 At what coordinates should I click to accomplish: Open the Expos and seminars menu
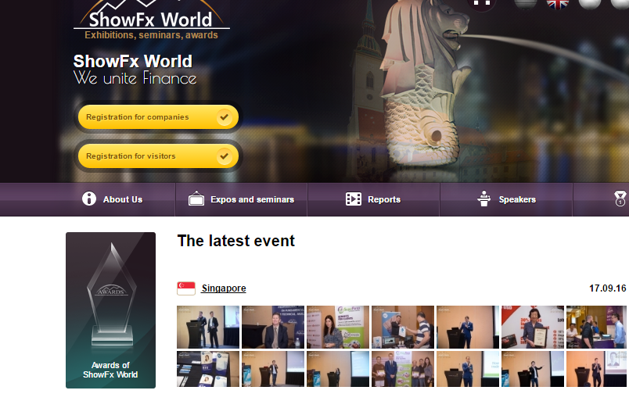click(252, 199)
